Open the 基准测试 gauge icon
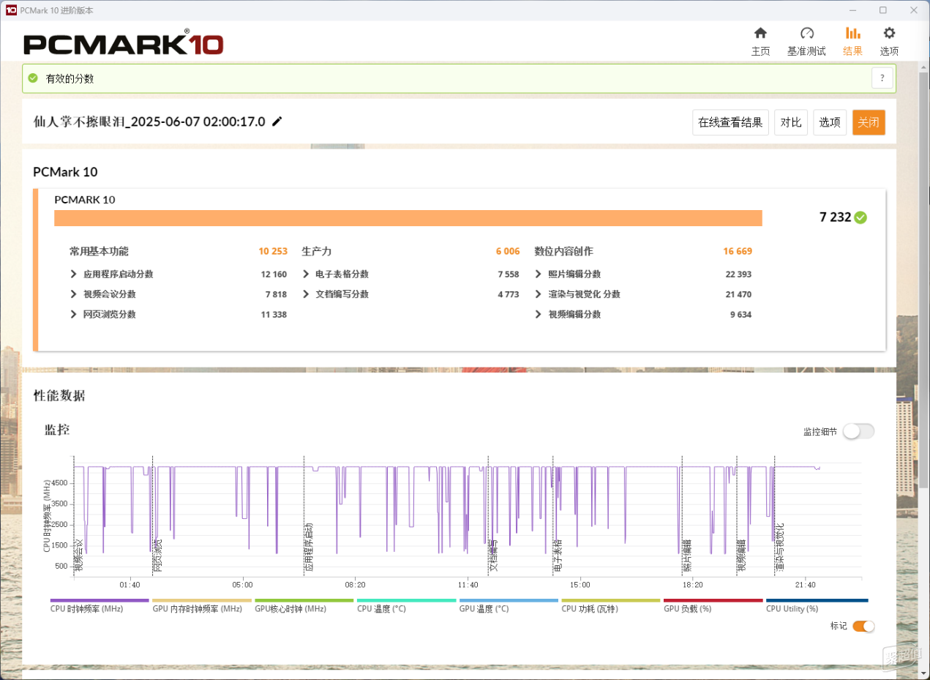Image resolution: width=930 pixels, height=680 pixels. click(806, 33)
